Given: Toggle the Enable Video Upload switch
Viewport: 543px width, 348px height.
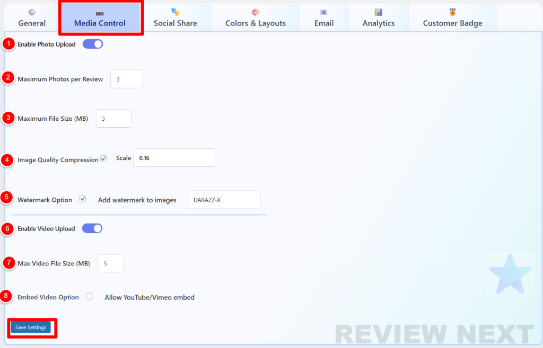Looking at the screenshot, I should [92, 228].
